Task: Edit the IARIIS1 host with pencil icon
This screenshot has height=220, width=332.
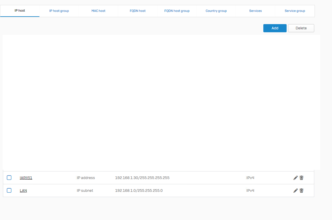Action: 296,178
